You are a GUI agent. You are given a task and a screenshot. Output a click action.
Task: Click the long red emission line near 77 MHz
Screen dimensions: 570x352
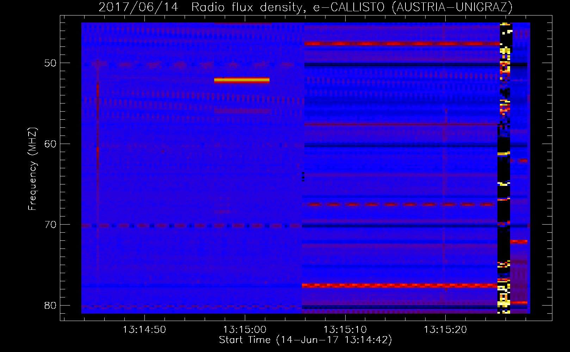pos(399,285)
